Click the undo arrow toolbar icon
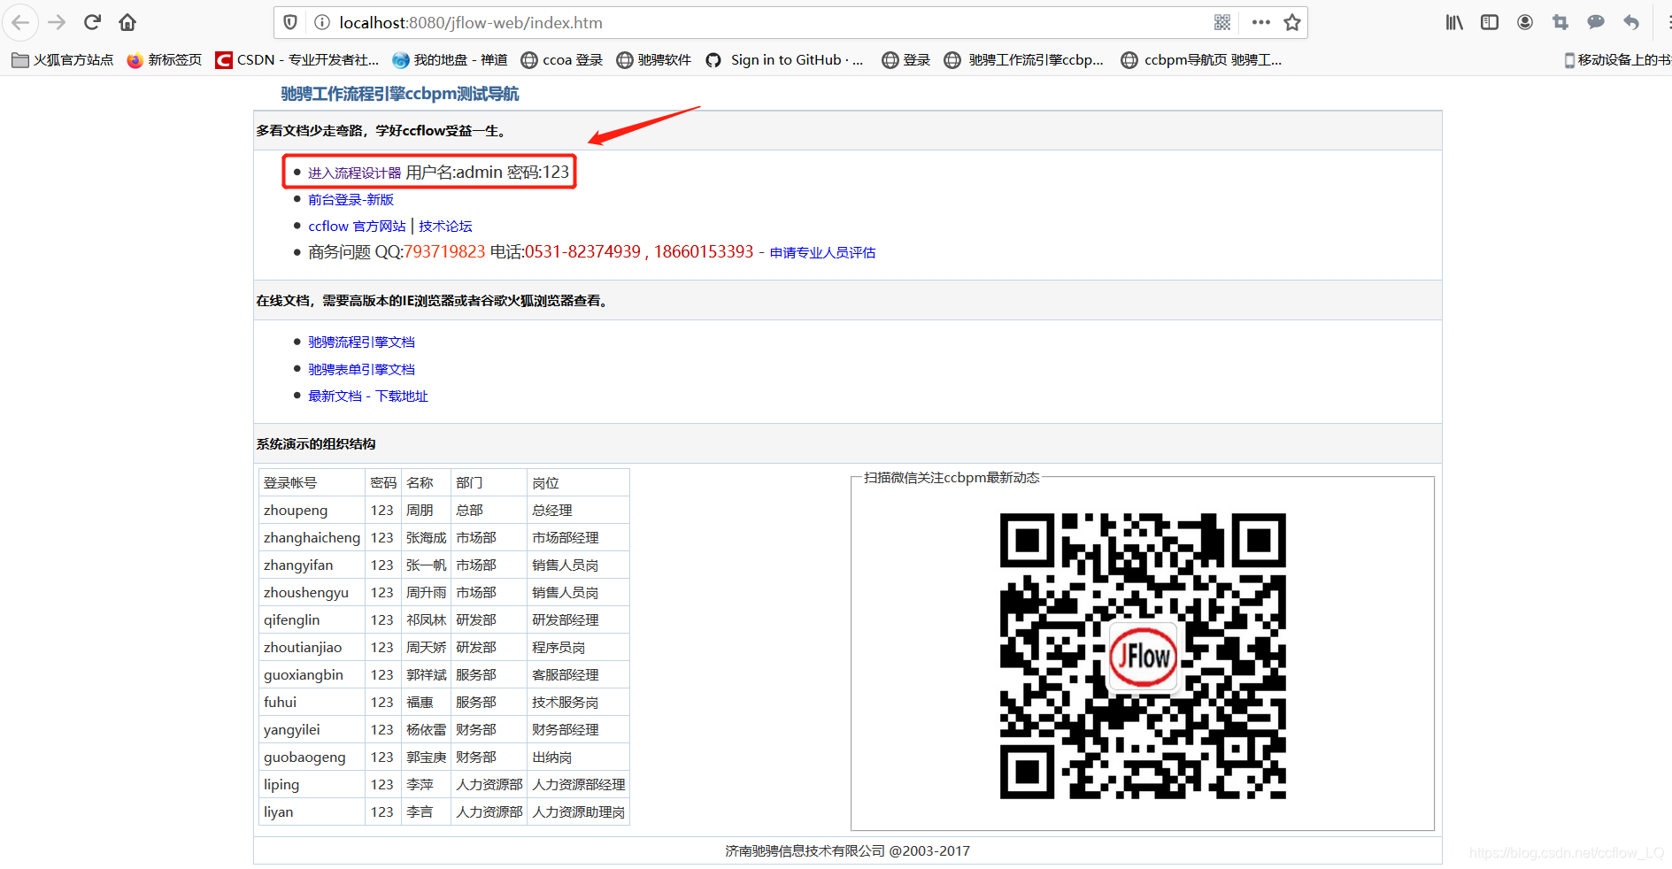 click(1631, 22)
